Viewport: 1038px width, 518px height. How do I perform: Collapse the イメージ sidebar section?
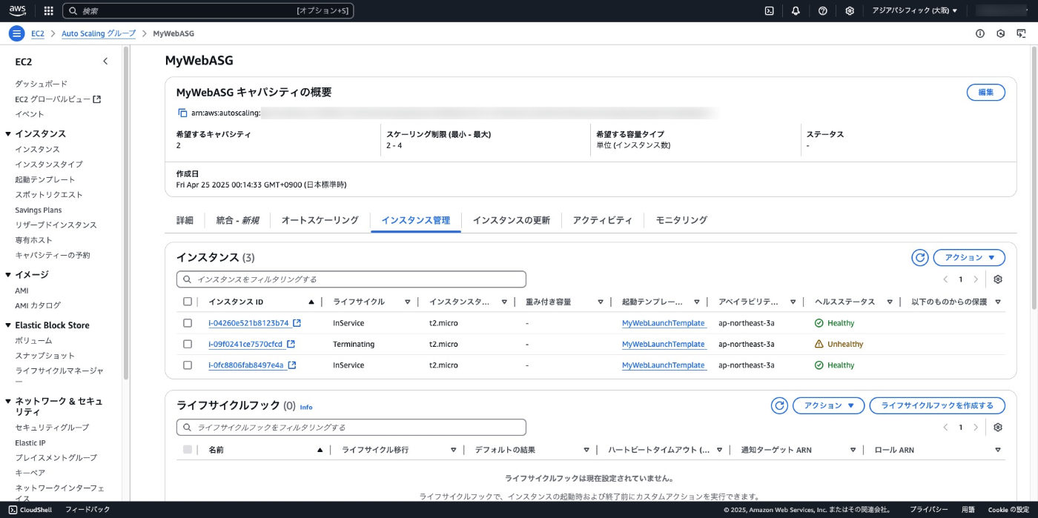point(8,275)
